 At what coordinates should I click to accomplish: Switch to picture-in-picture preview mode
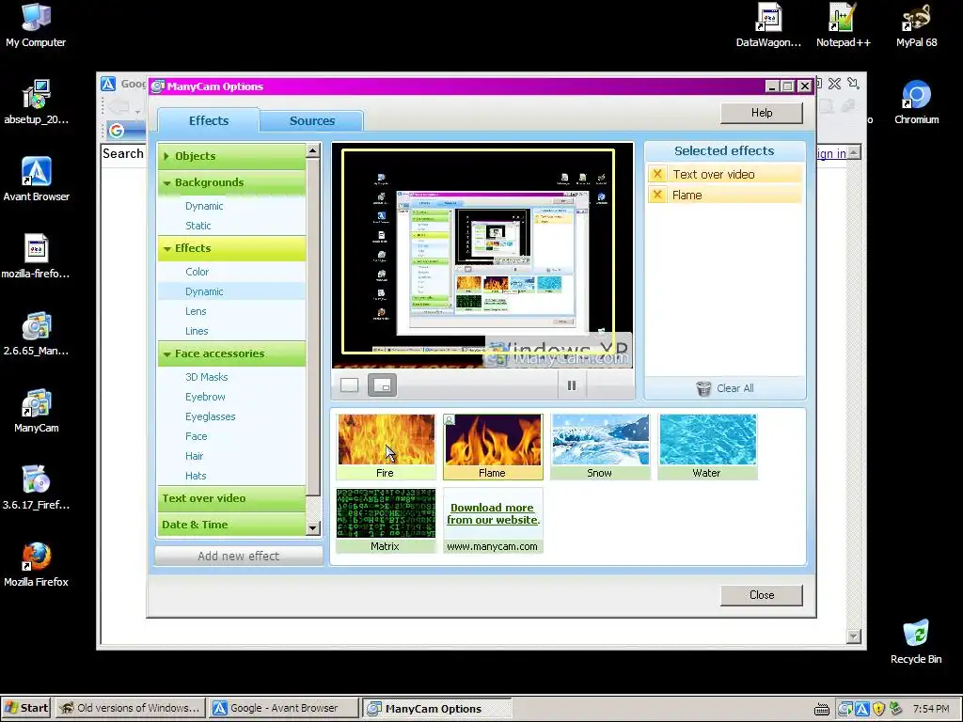tap(382, 385)
